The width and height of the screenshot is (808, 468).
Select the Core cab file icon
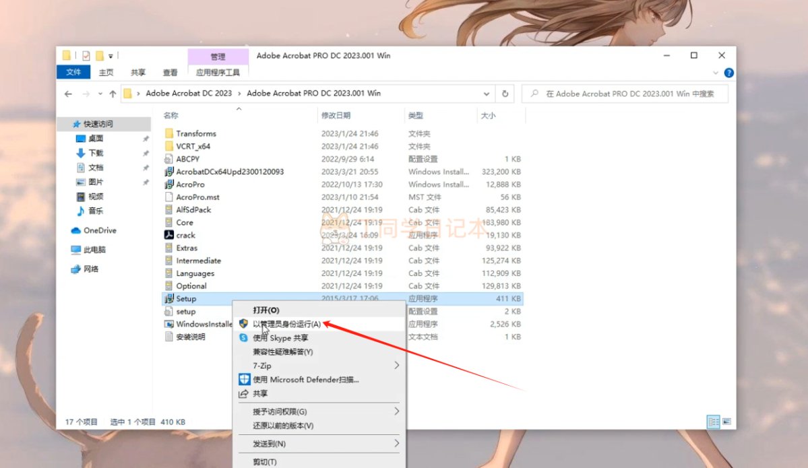coord(169,222)
